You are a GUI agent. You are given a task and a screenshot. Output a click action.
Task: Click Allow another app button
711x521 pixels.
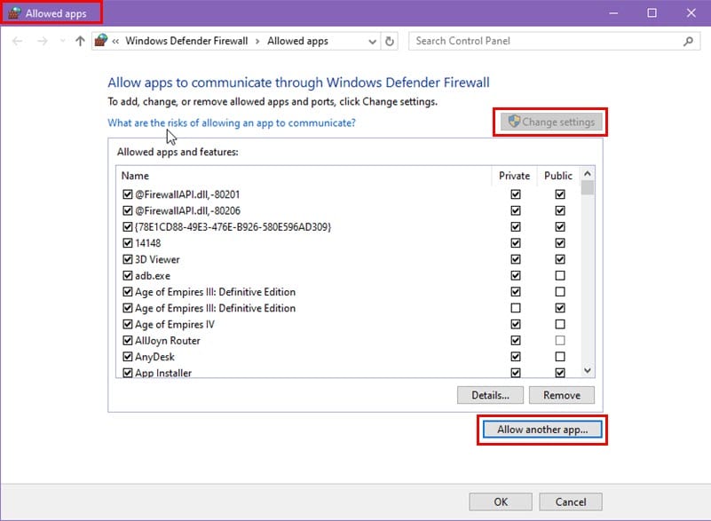tap(542, 430)
